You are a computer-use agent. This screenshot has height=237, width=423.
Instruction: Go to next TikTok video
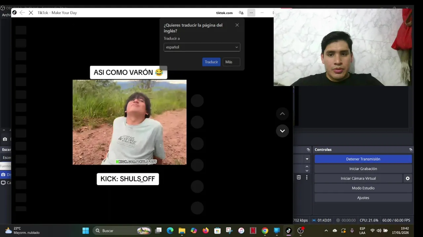coord(282,131)
